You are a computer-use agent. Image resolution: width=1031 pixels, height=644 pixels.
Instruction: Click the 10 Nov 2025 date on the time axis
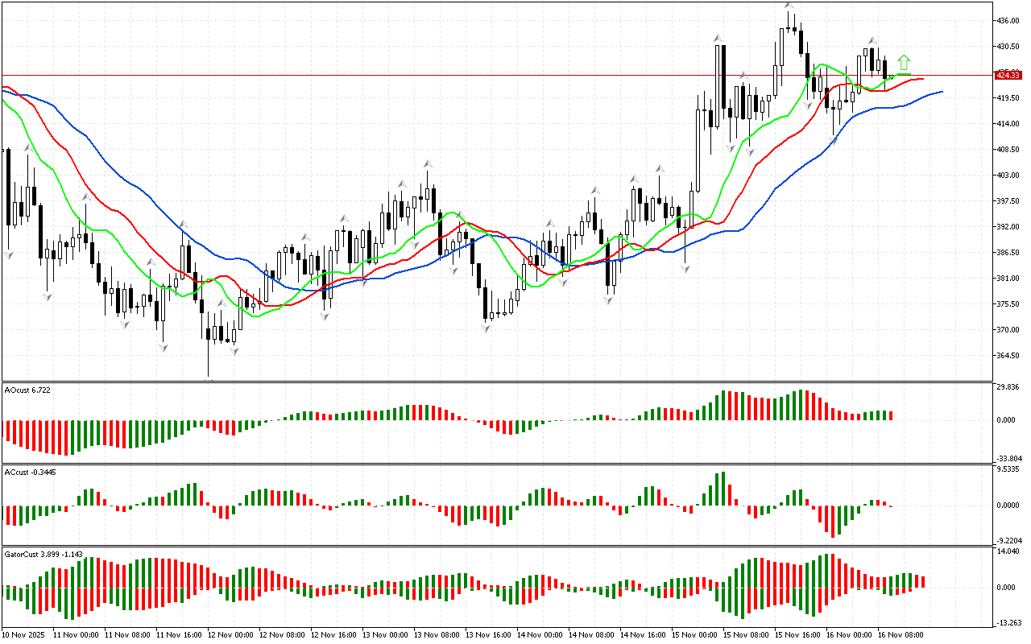(x=25, y=635)
